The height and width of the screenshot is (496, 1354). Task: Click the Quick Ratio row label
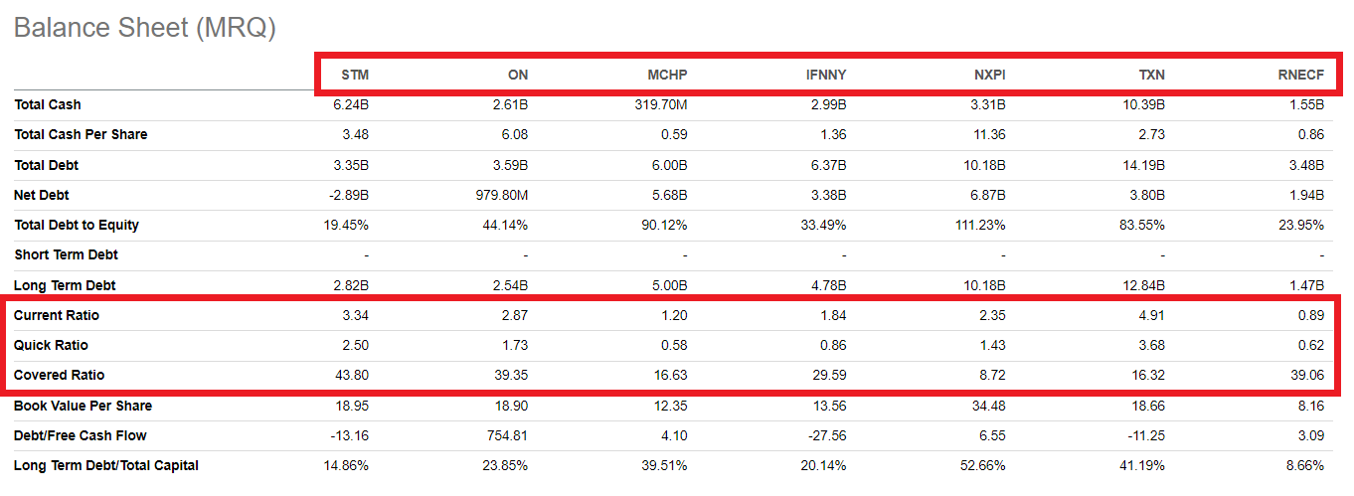[51, 345]
